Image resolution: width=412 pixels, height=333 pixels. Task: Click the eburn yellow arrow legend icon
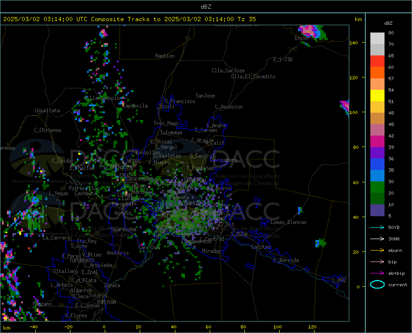(x=377, y=251)
